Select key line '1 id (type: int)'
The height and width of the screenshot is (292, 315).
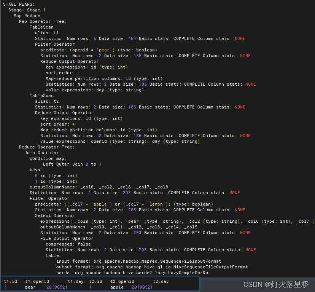tap(56, 181)
